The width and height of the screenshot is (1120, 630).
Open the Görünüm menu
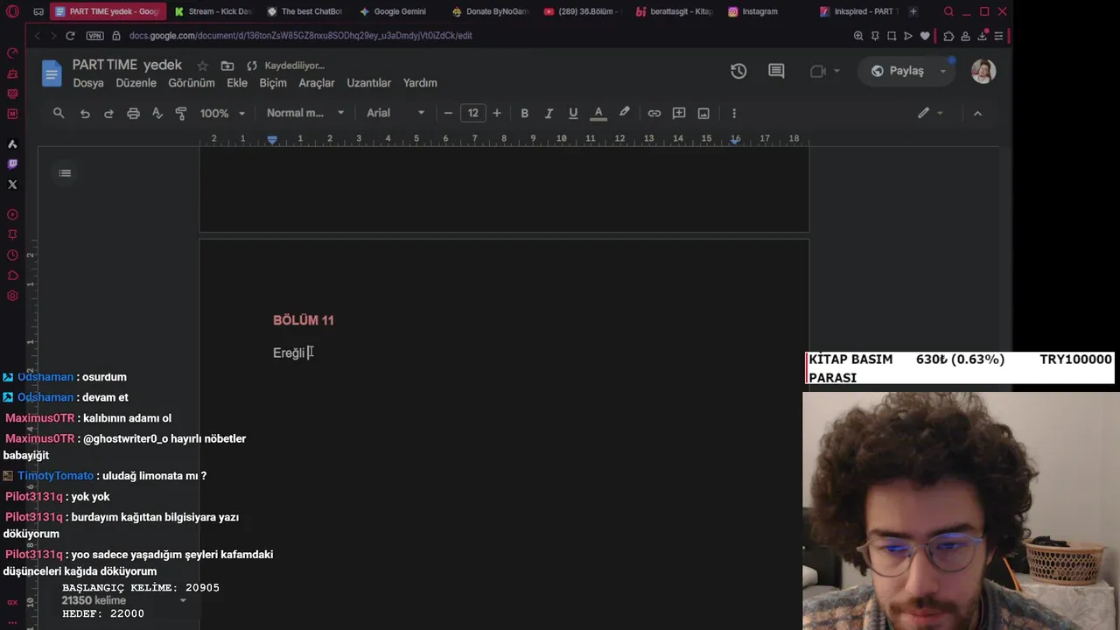(191, 83)
